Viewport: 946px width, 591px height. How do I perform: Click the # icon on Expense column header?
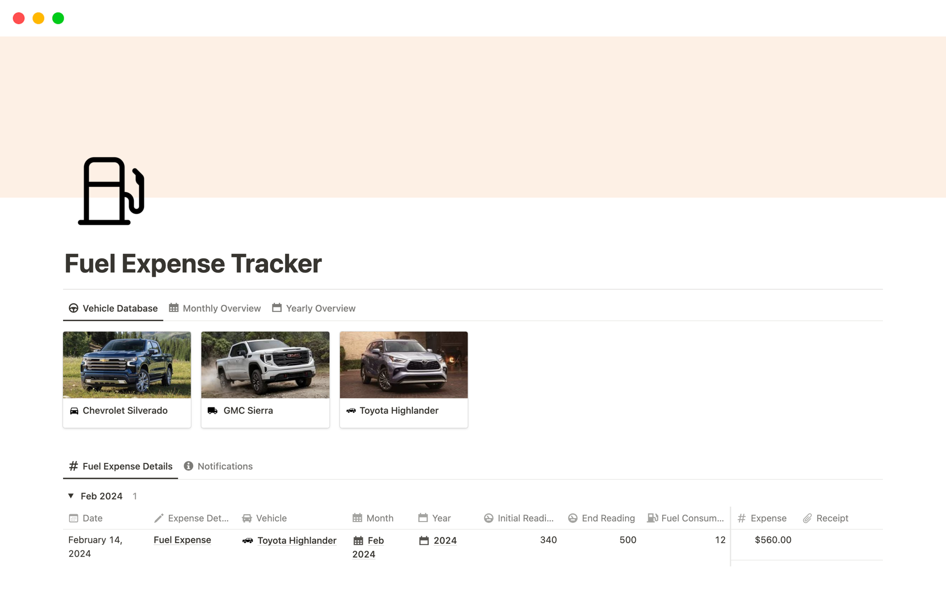(x=742, y=518)
